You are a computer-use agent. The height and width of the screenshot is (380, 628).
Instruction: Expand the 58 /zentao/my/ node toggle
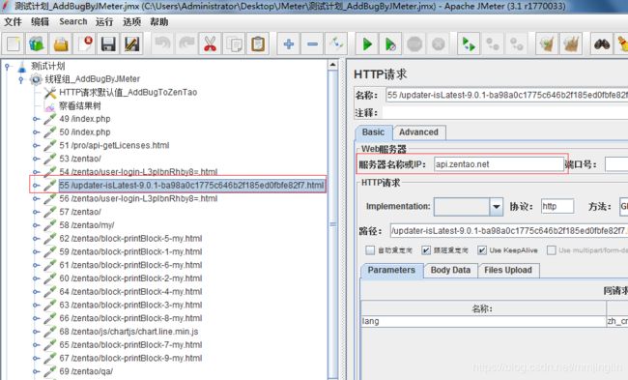(36, 225)
